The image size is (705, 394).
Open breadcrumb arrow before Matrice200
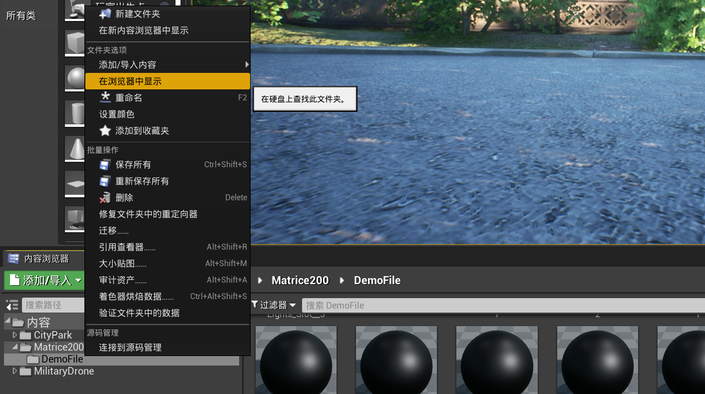coord(260,280)
